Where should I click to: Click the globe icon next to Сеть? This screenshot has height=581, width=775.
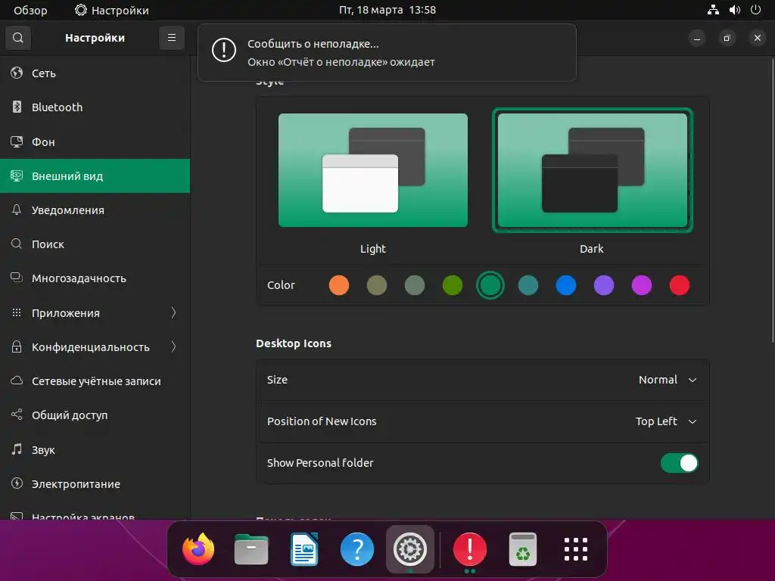17,73
